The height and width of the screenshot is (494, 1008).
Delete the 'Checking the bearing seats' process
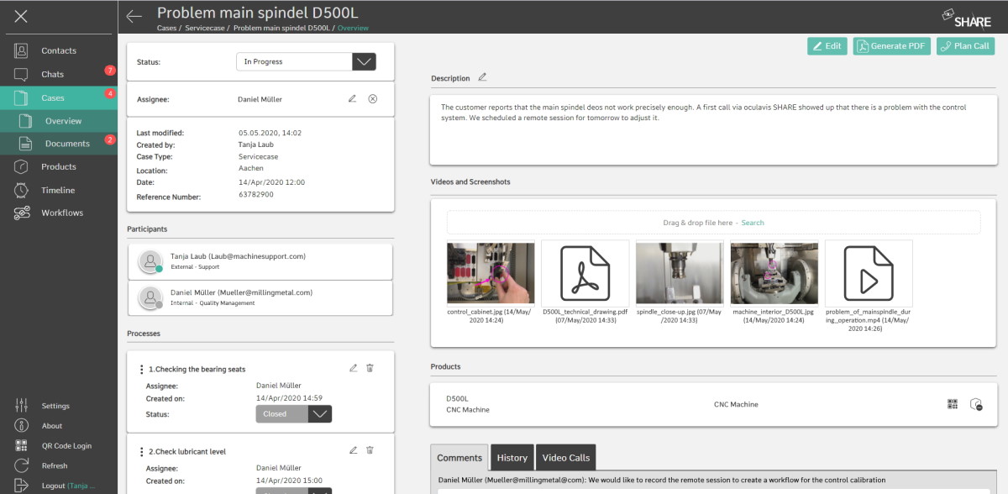tap(370, 368)
